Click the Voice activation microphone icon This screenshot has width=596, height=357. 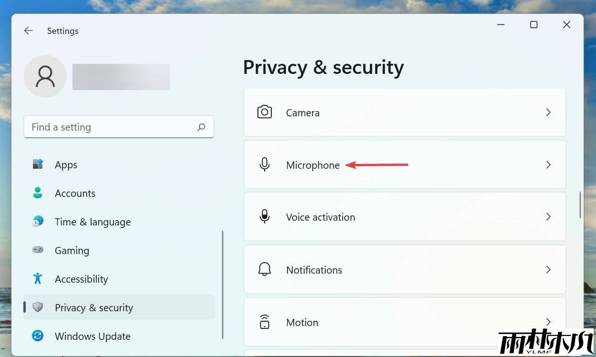point(265,217)
